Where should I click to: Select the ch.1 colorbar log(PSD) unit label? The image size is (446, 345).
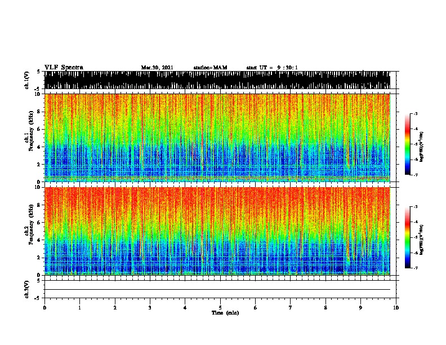422,147
